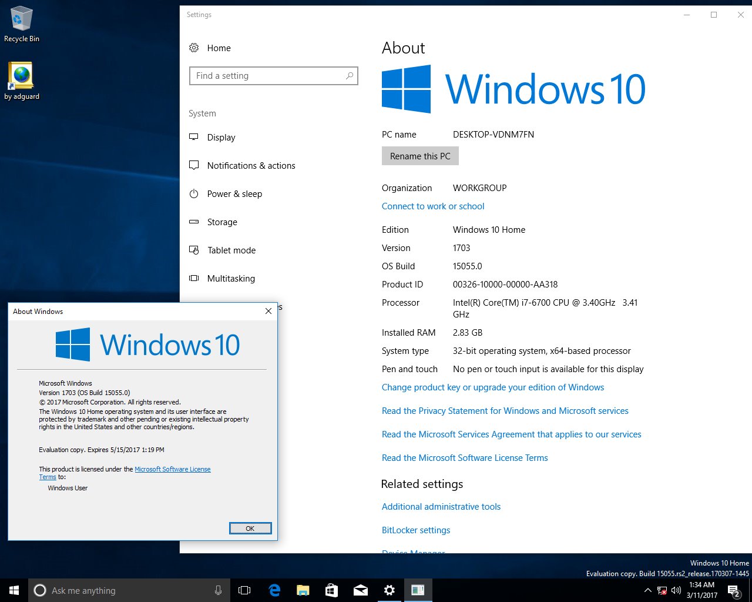Open BitLocker settings link
Viewport: 752px width, 602px height.
(x=416, y=530)
